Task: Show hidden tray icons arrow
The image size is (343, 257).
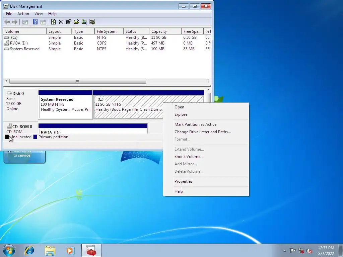Action: pyautogui.click(x=285, y=251)
